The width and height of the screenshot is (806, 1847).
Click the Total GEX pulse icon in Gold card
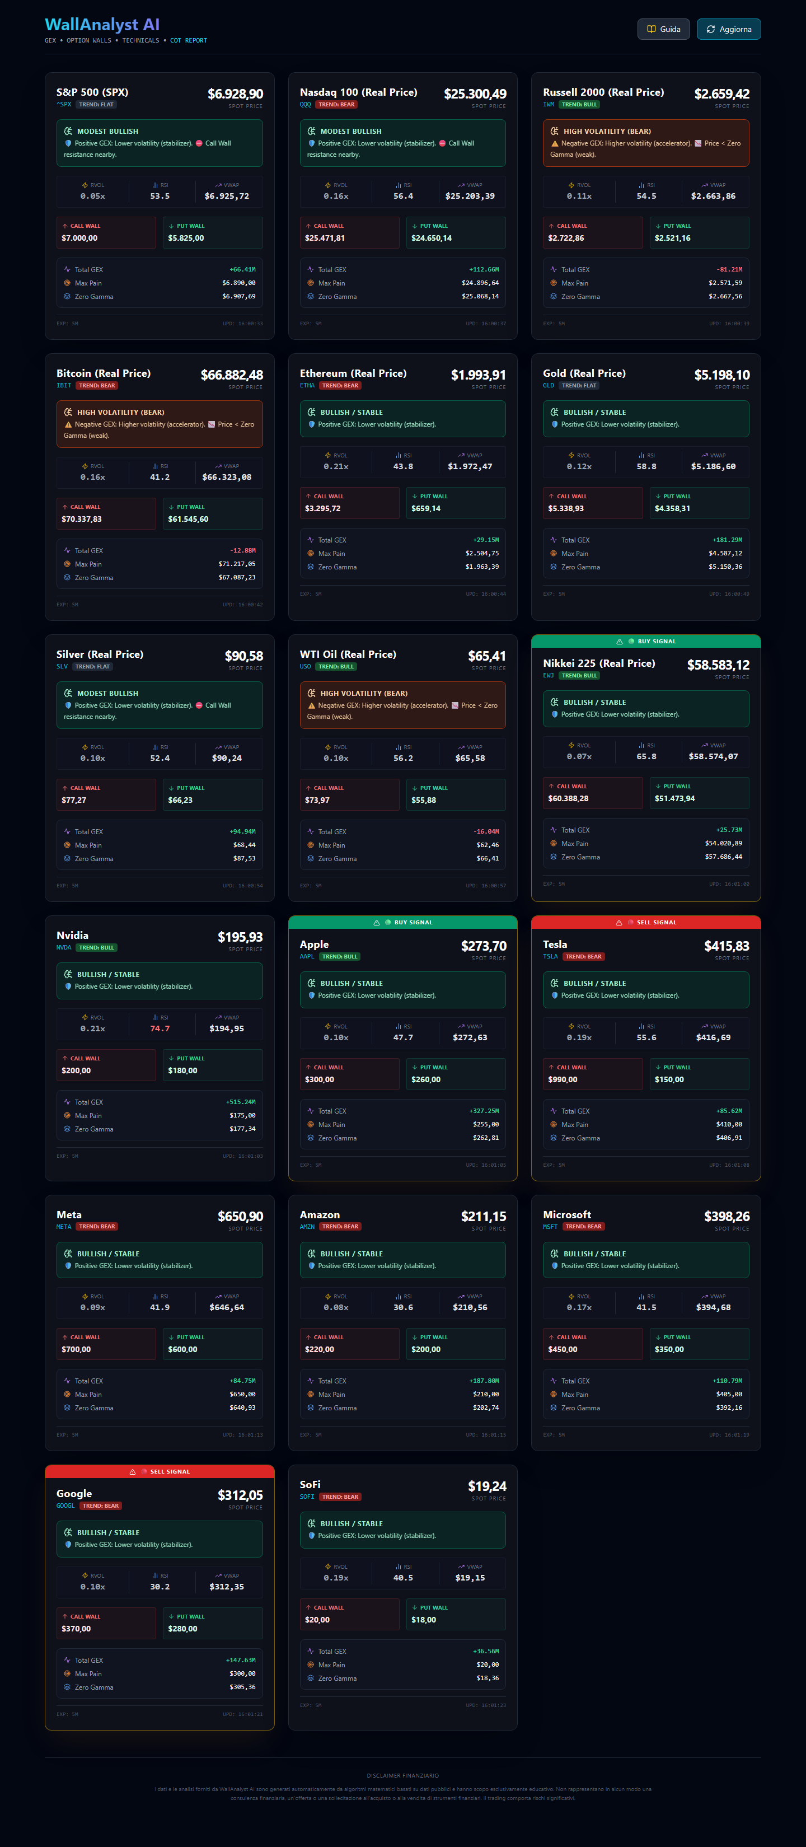point(554,540)
